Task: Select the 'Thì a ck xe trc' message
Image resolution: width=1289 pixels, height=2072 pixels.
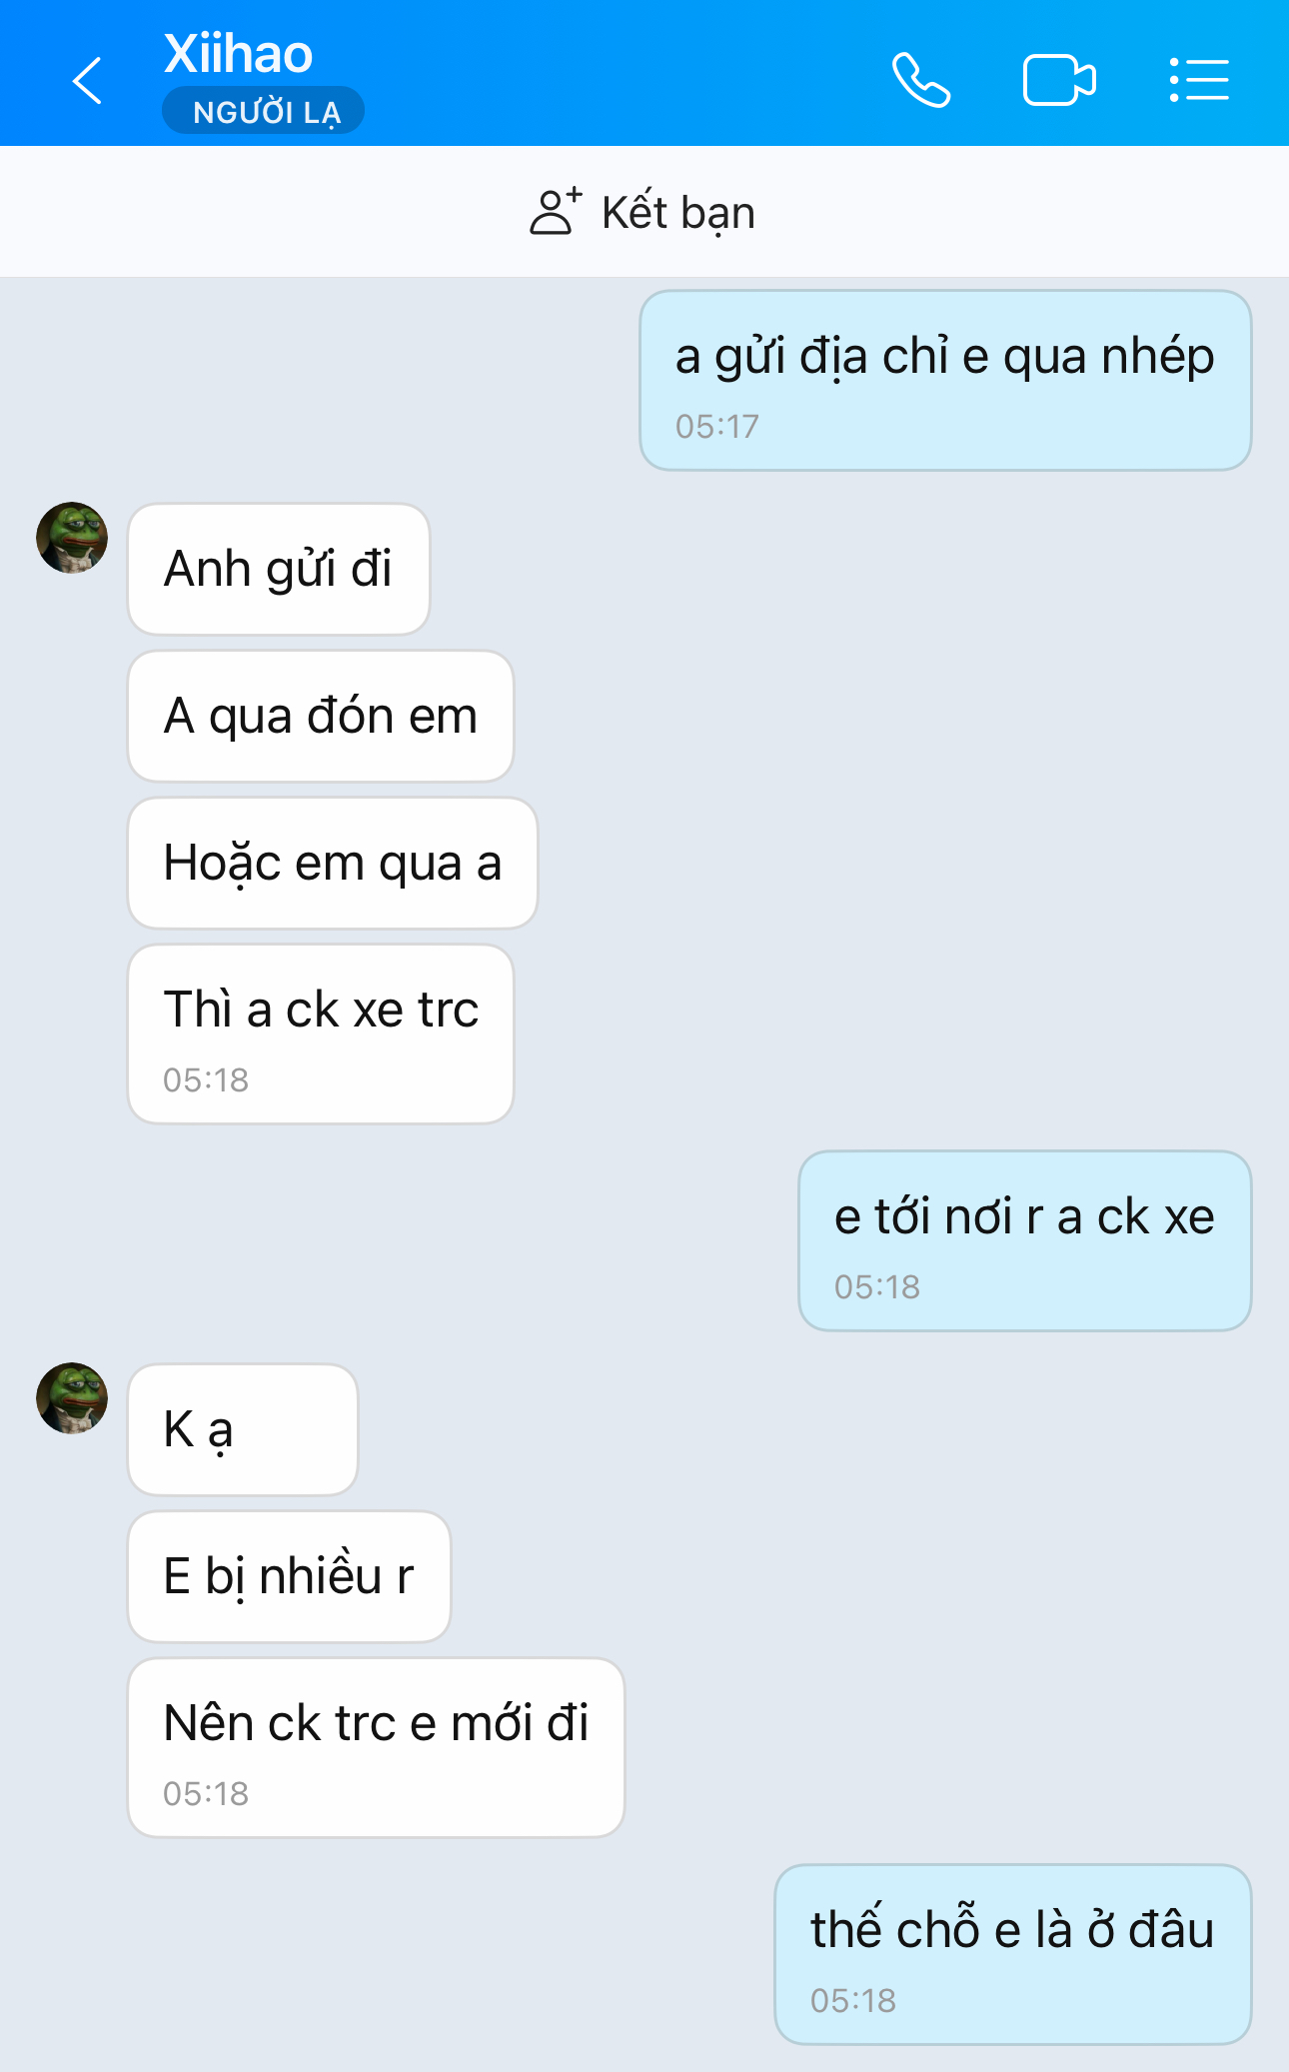Action: coord(321,1035)
